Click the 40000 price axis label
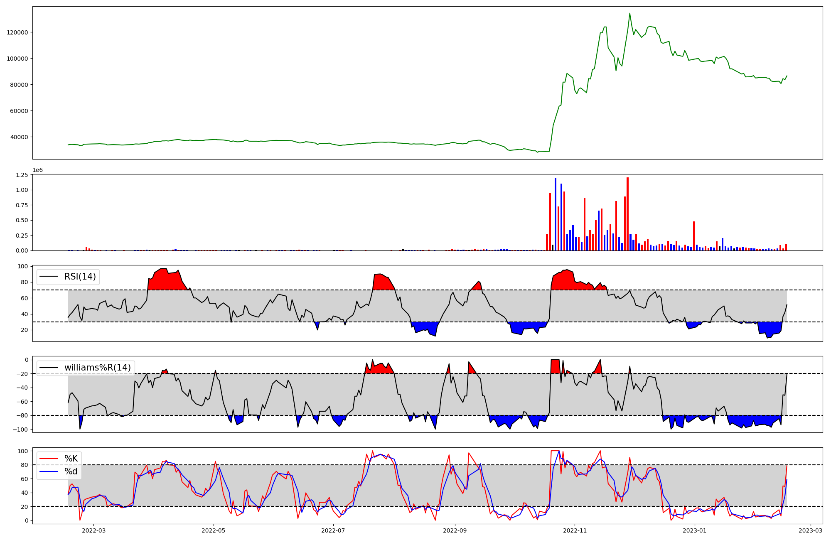The image size is (831, 540). 19,137
